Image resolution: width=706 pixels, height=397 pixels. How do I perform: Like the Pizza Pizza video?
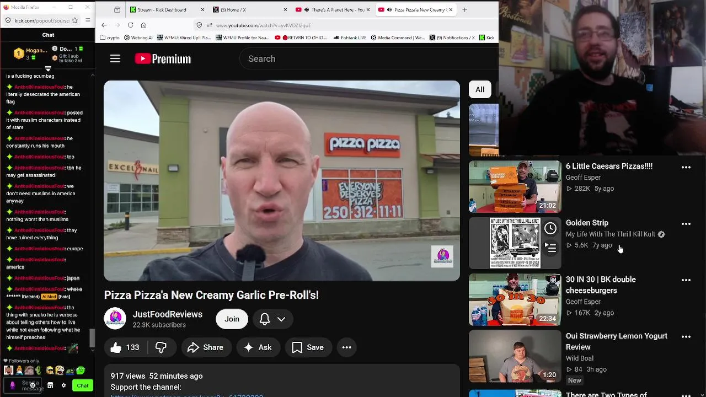point(125,347)
